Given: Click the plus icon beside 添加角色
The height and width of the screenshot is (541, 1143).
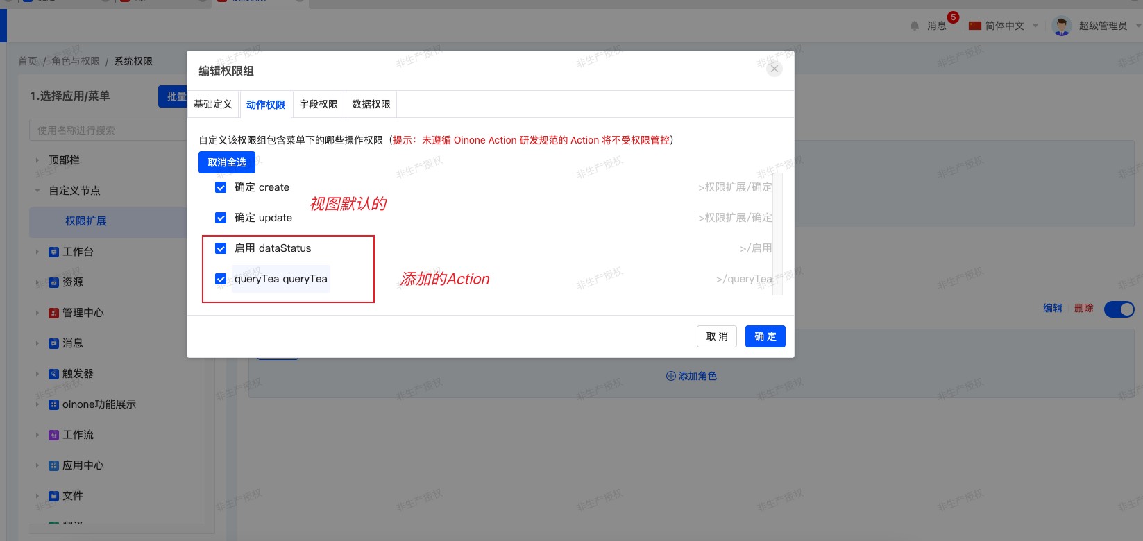Looking at the screenshot, I should 670,376.
